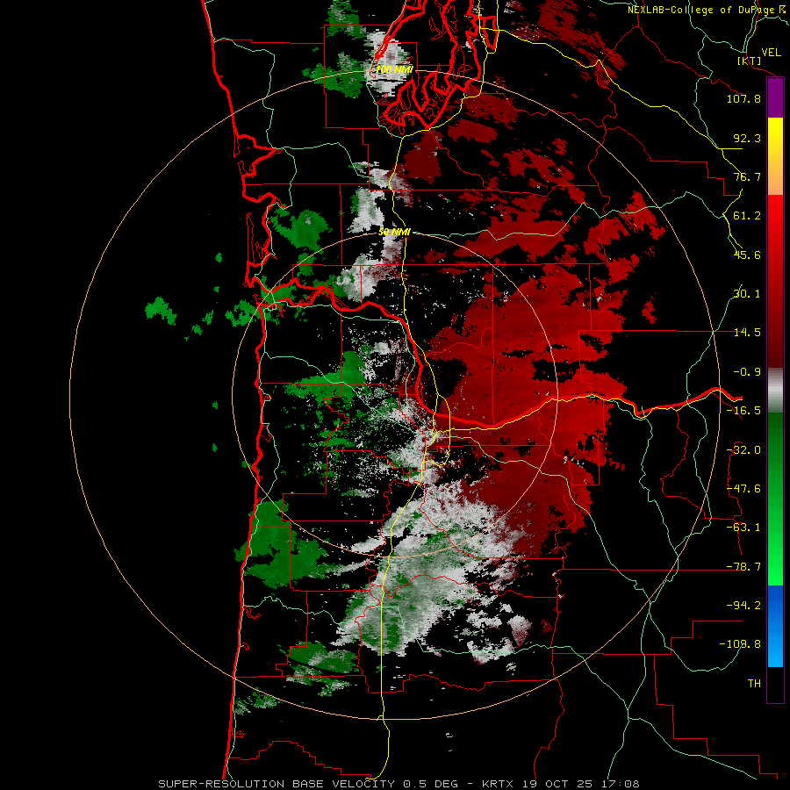Screen dimensions: 790x790
Task: Click the 76.7 velocity scale value
Action: point(747,176)
